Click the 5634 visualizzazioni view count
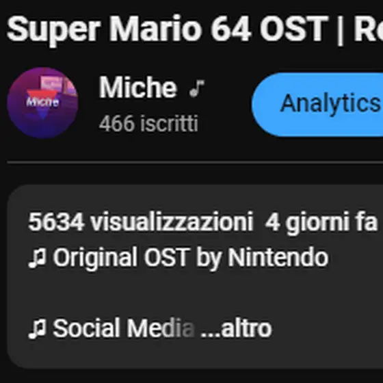 (x=140, y=222)
